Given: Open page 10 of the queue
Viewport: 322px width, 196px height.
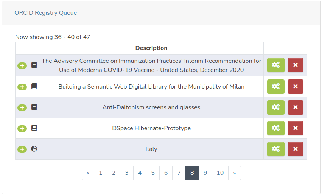Looking at the screenshot, I should 220,173.
